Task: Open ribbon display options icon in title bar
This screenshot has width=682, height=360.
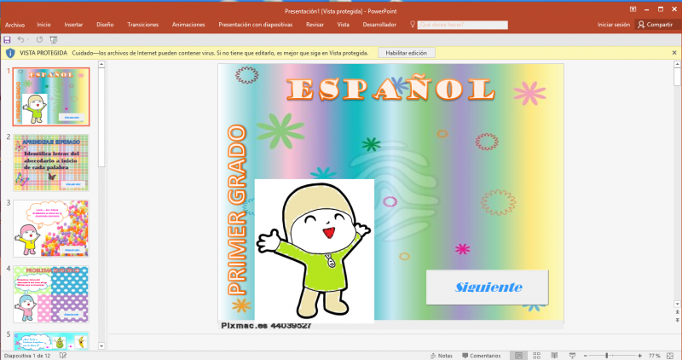Action: pyautogui.click(x=633, y=9)
